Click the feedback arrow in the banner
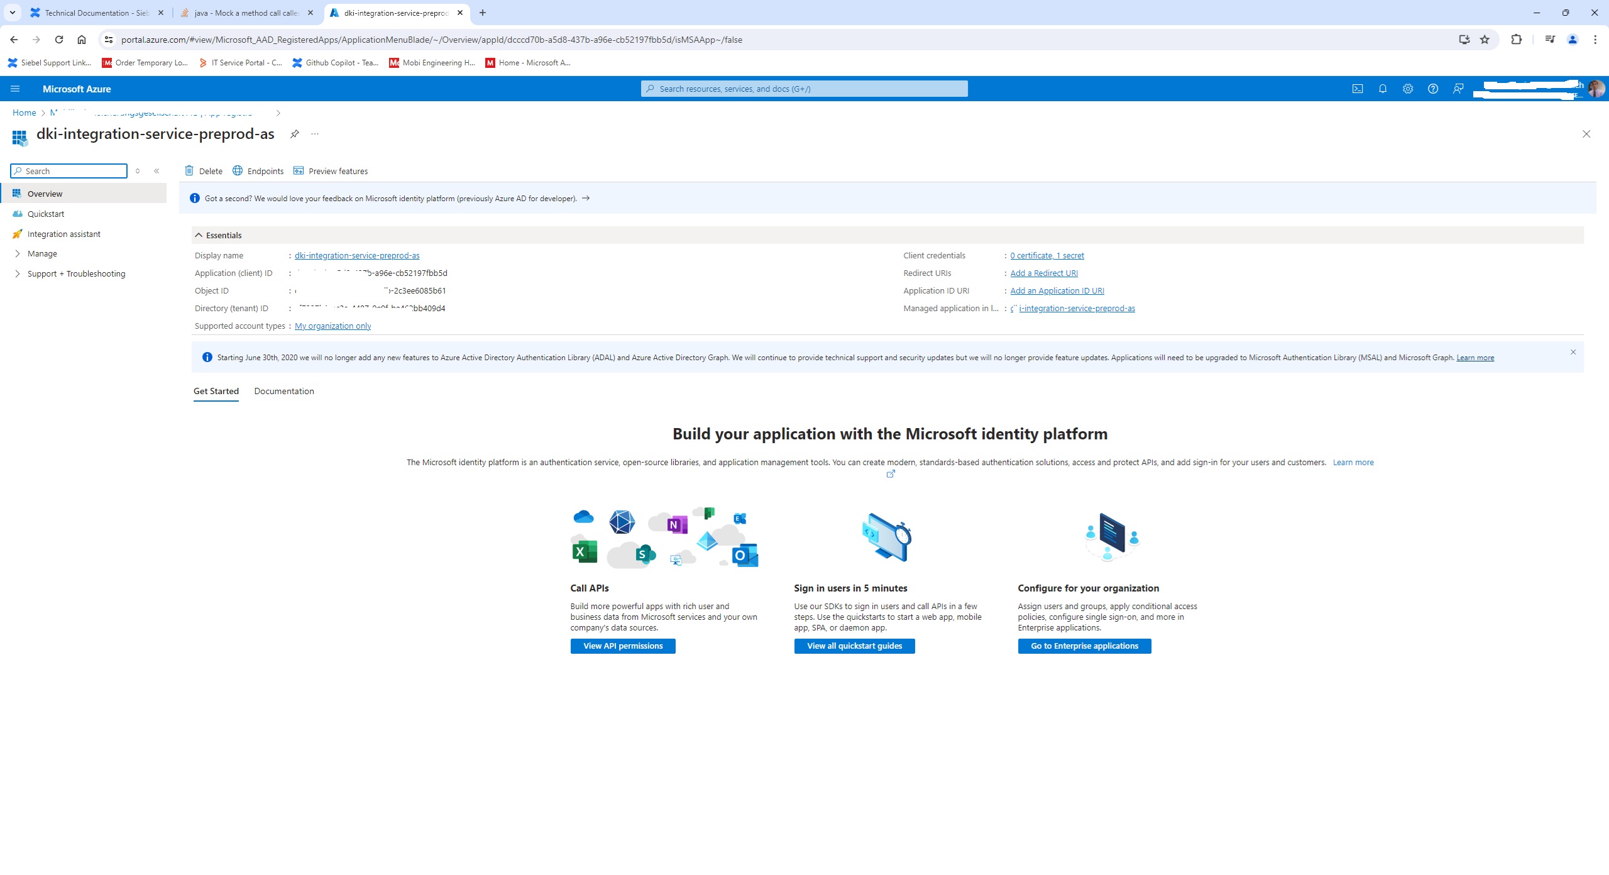The width and height of the screenshot is (1609, 875). (586, 198)
